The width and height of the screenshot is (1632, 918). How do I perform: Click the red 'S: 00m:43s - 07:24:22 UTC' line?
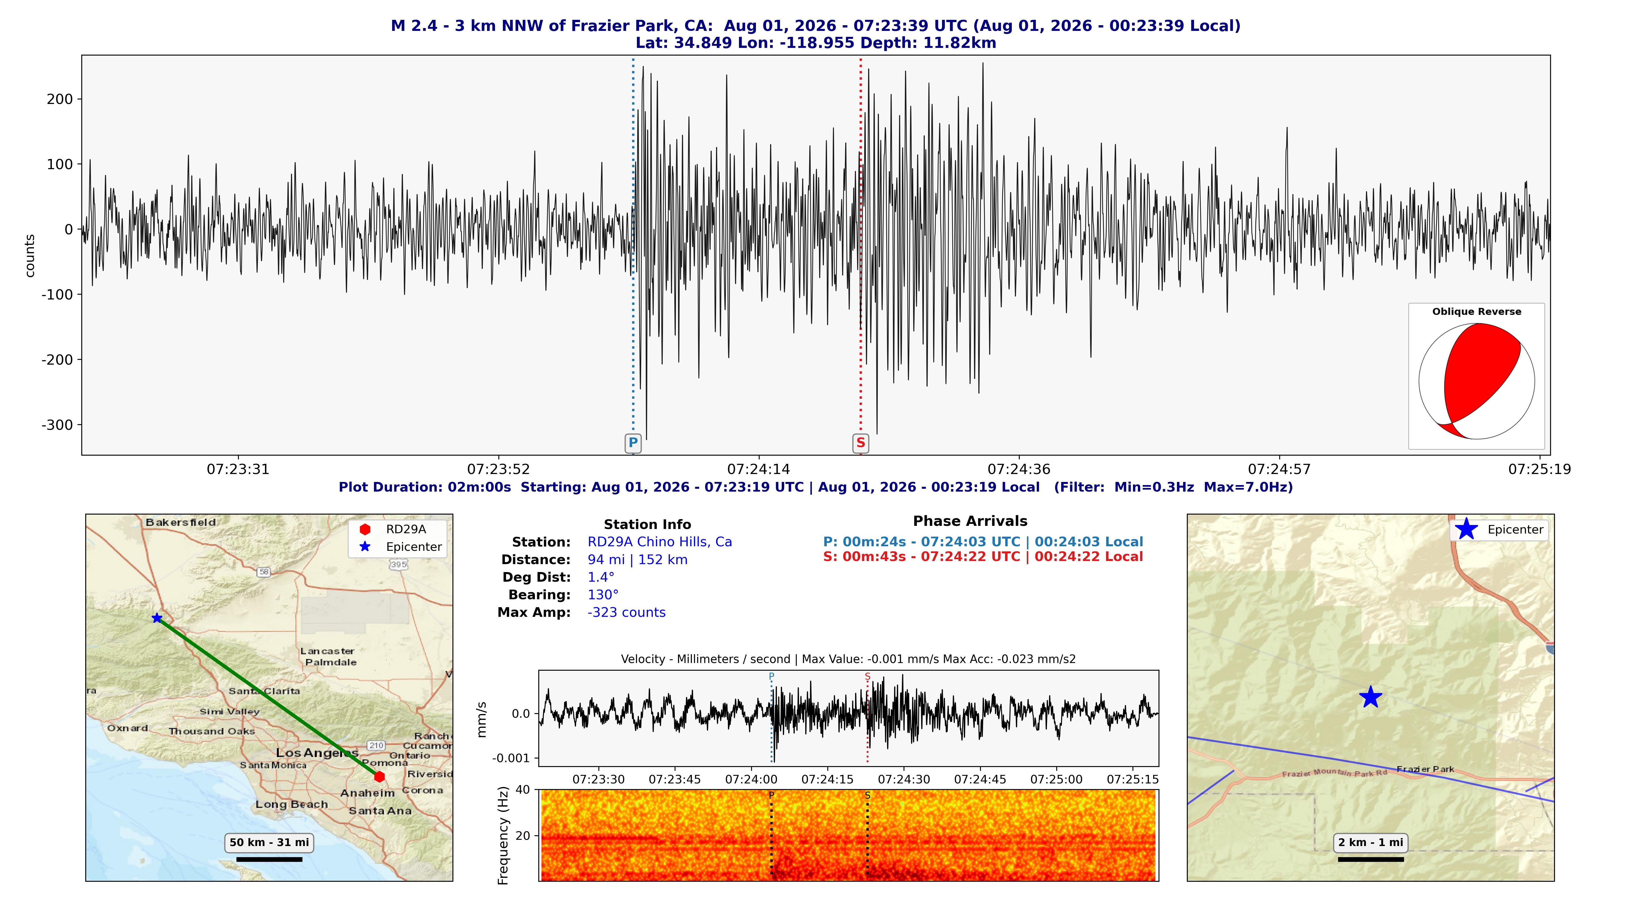(983, 557)
